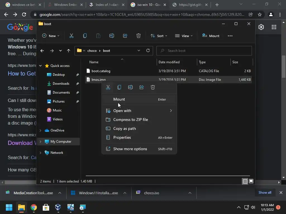Viewport: 286px width, 214px height.
Task: Click Show all downloads button
Action: (x=265, y=193)
